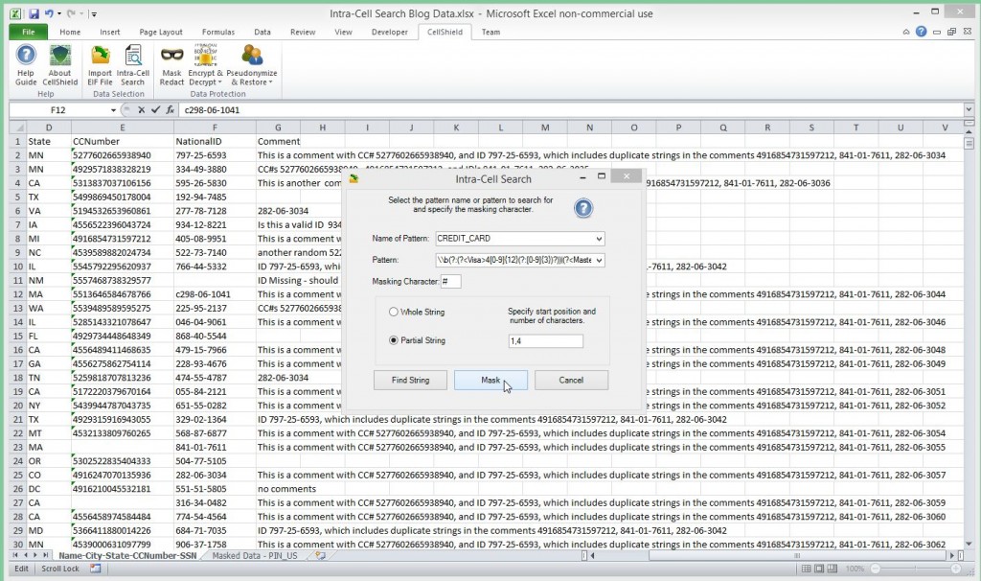Minimize the ribbon with caret icon
The image size is (981, 581).
coord(906,32)
